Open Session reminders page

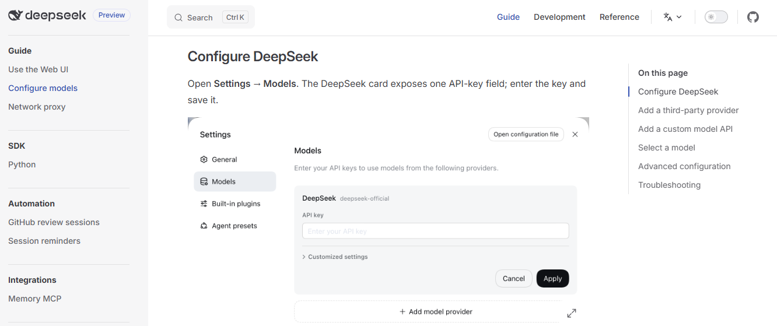click(44, 241)
